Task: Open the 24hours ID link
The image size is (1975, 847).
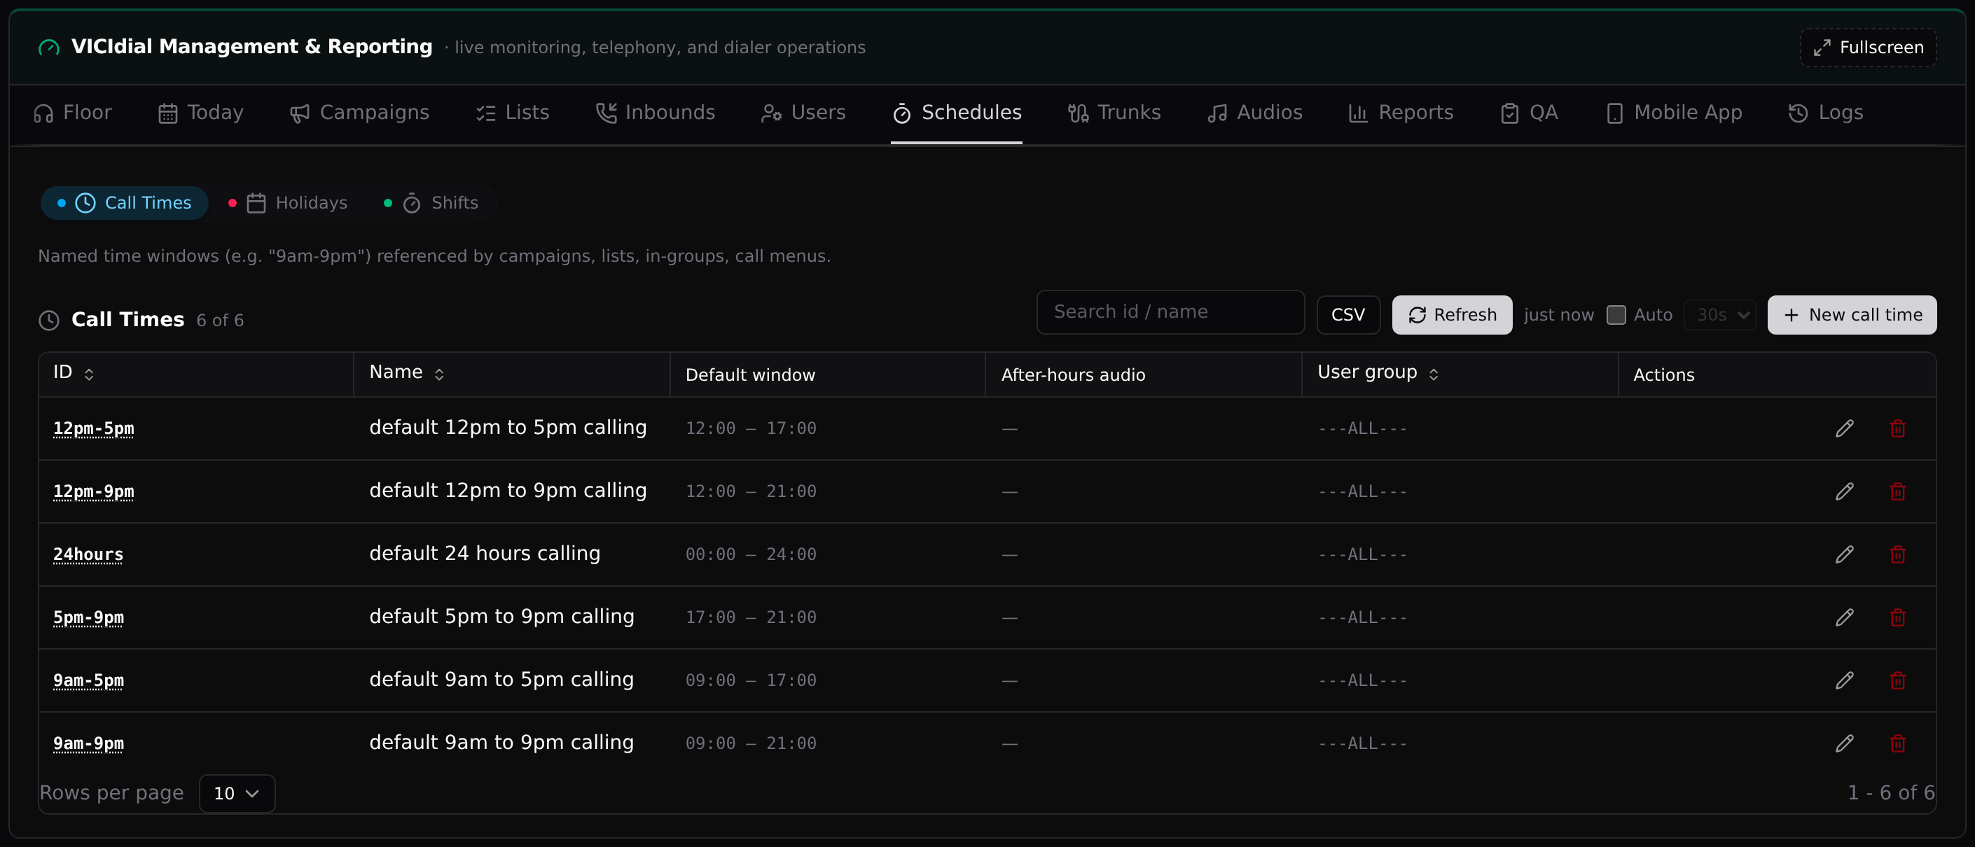Action: (88, 554)
